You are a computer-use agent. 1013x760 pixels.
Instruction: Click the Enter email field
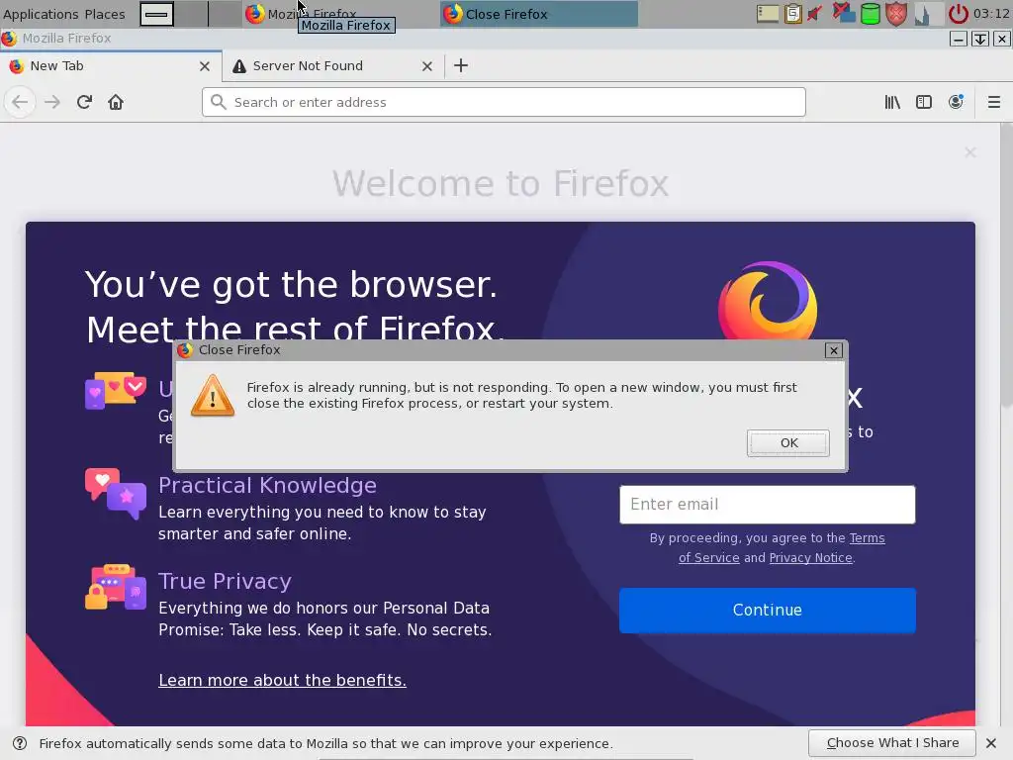click(x=768, y=505)
